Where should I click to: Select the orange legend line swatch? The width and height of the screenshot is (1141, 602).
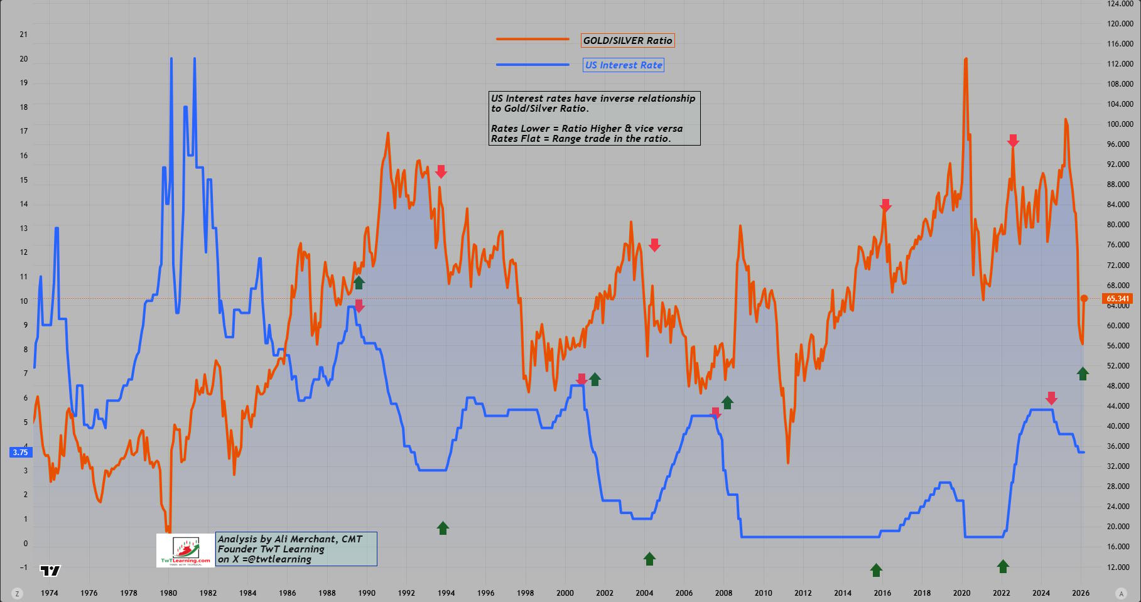point(533,39)
